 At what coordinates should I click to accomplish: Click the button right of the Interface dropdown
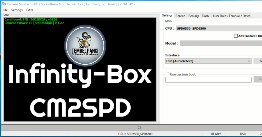tap(258, 61)
